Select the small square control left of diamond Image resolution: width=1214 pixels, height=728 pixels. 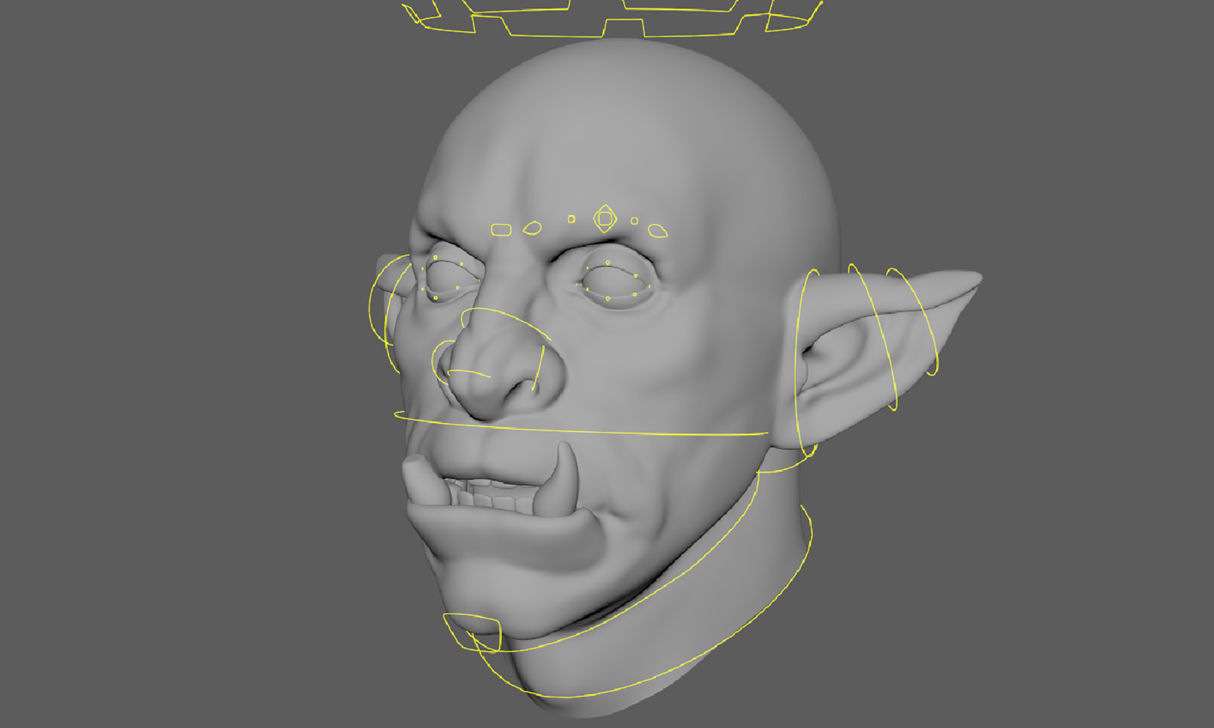click(571, 219)
